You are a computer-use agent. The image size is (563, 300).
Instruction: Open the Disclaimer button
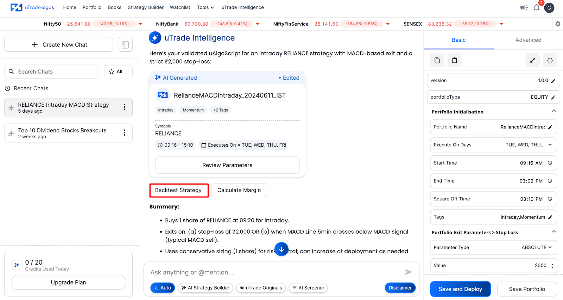click(x=400, y=288)
